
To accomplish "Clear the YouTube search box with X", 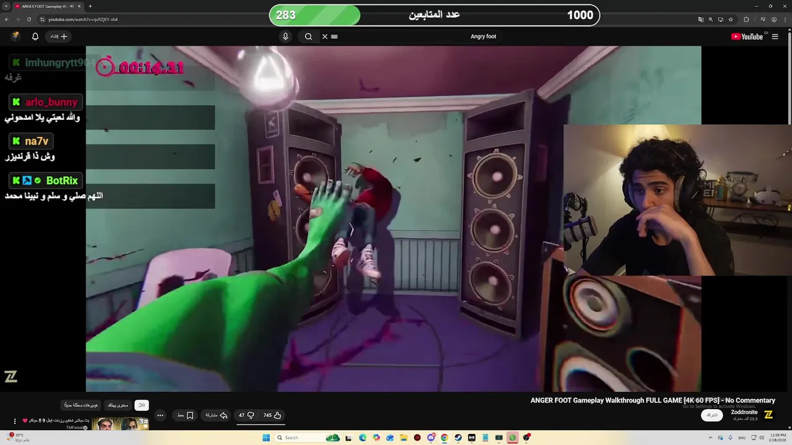I will [325, 36].
